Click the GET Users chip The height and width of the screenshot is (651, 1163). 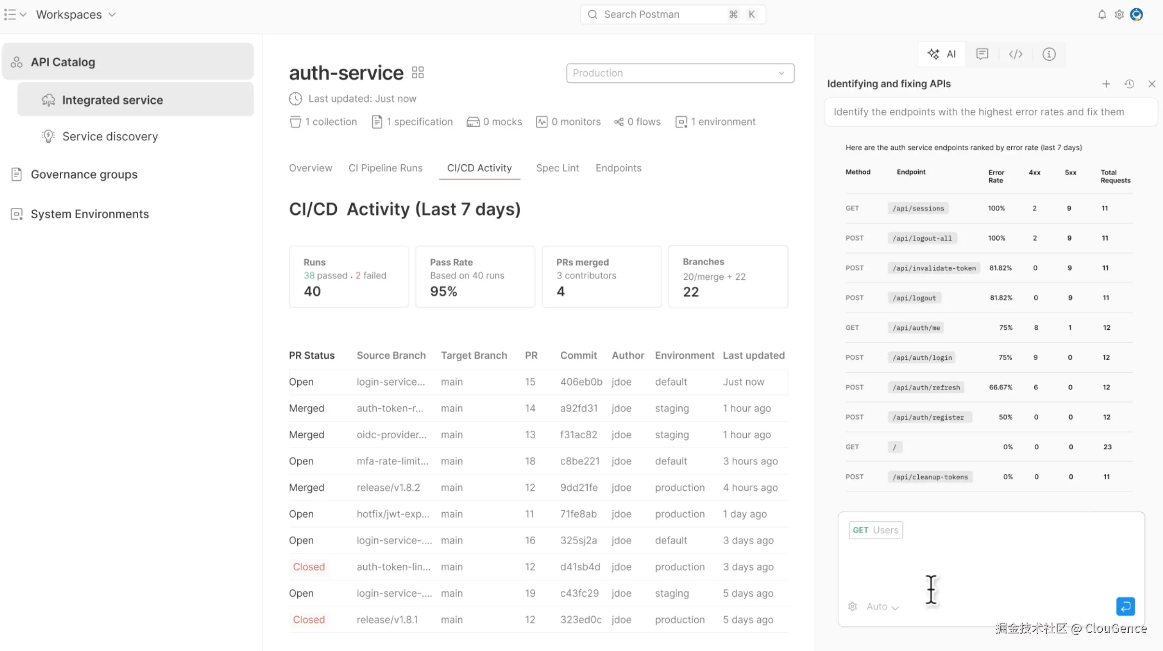875,530
